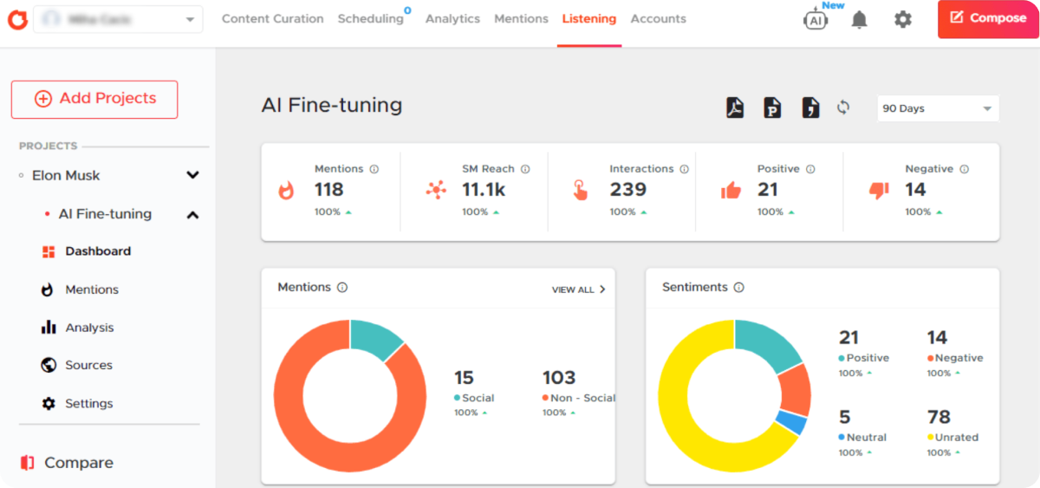The height and width of the screenshot is (488, 1040).
Task: Show info for Negative stat
Action: coord(964,169)
